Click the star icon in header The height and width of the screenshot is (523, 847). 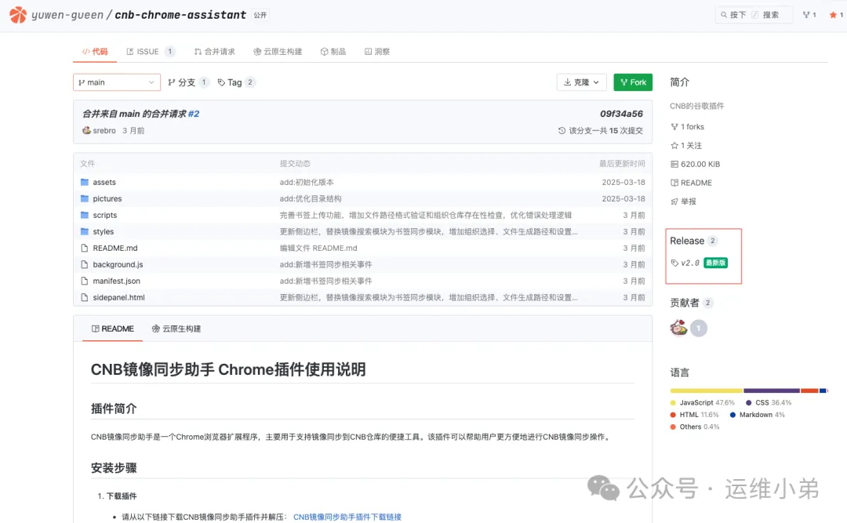[x=833, y=15]
